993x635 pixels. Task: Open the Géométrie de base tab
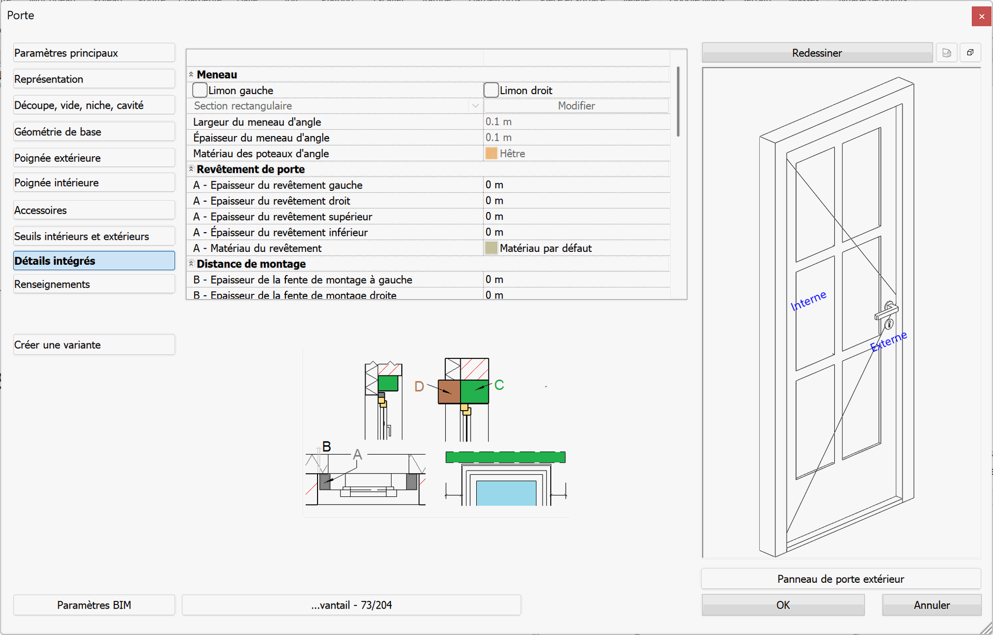[94, 132]
